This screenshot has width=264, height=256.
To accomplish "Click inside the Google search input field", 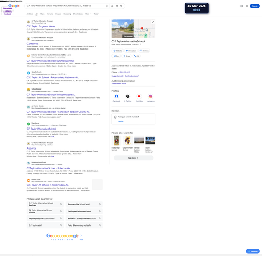I will coord(65,6).
